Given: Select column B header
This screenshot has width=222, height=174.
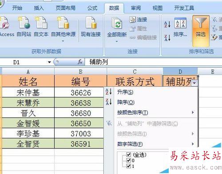Looking at the screenshot, I should (x=81, y=72).
